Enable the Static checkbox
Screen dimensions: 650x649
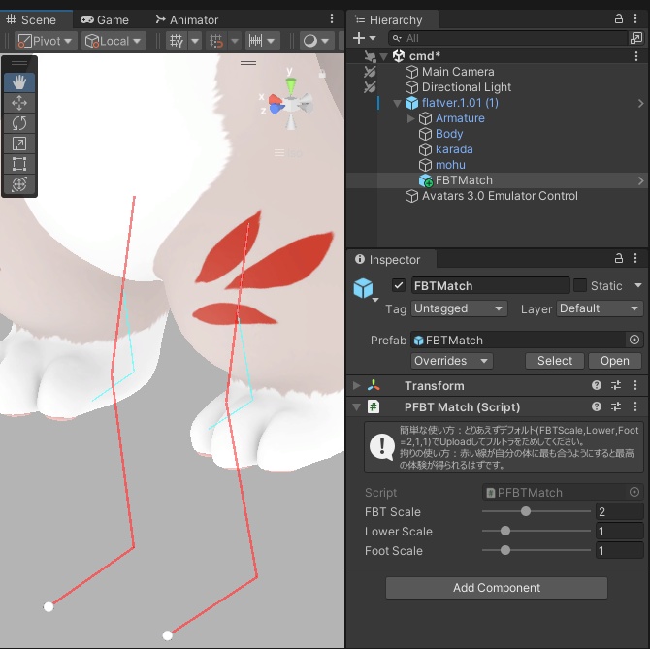click(x=579, y=285)
